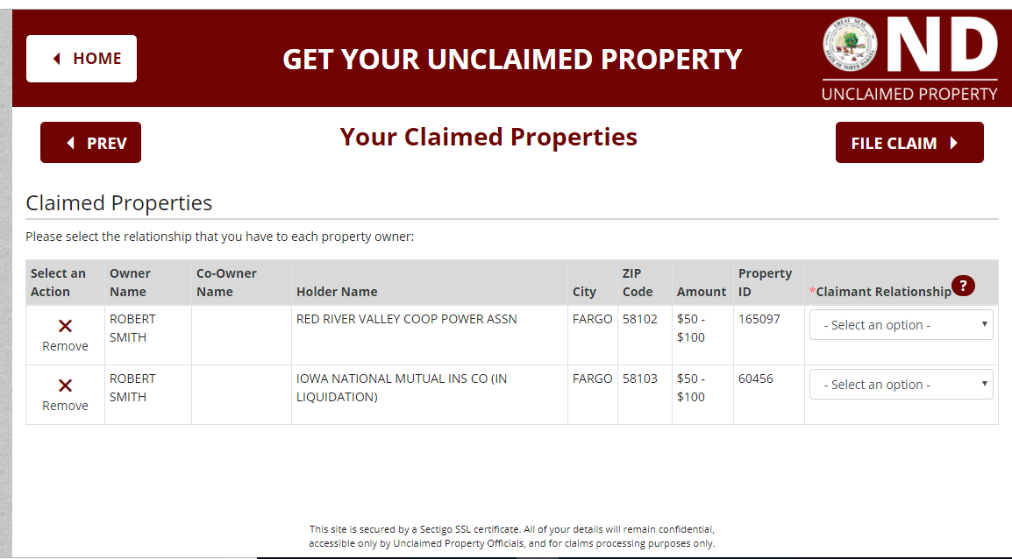Click the red X to remove property 165097
This screenshot has height=559, width=1012.
click(64, 327)
